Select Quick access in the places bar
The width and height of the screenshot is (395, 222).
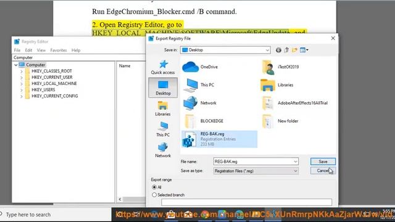click(x=163, y=67)
